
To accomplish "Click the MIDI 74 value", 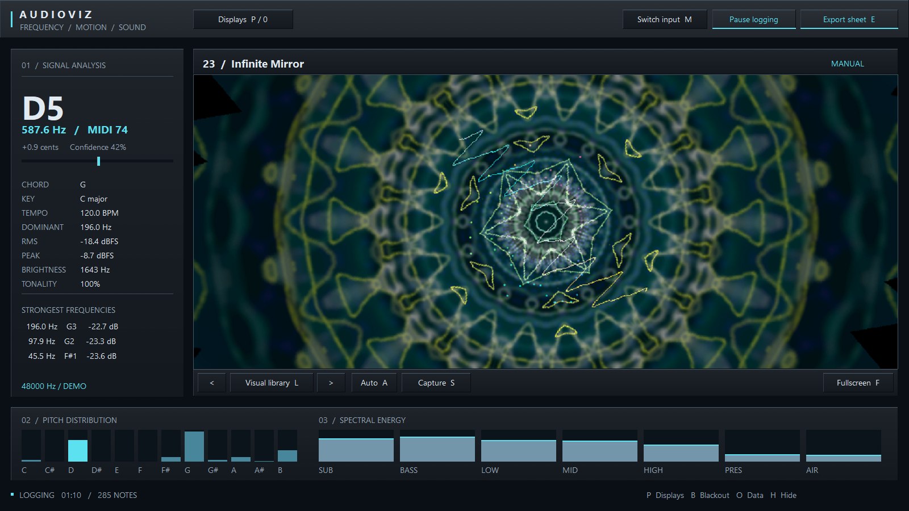I will pyautogui.click(x=107, y=129).
